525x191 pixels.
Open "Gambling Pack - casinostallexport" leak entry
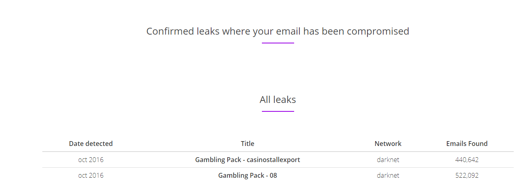click(247, 160)
